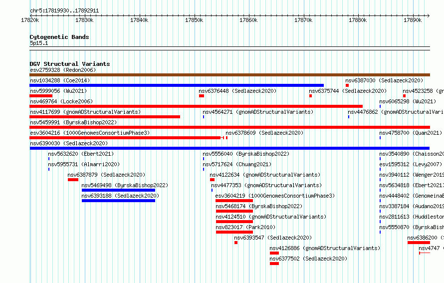The width and height of the screenshot is (444, 283).
Task: Click esv3604216 (1000GenomesConsortiumPhase3) label
Action: [x=90, y=133]
